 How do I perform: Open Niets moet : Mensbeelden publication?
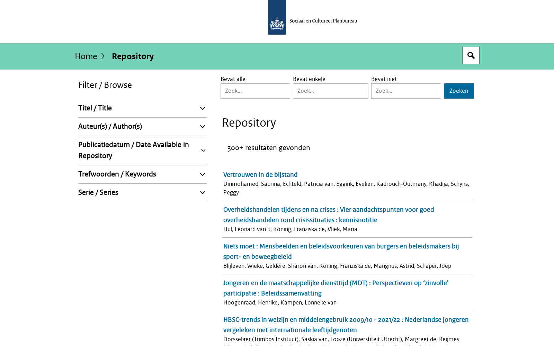click(x=341, y=251)
